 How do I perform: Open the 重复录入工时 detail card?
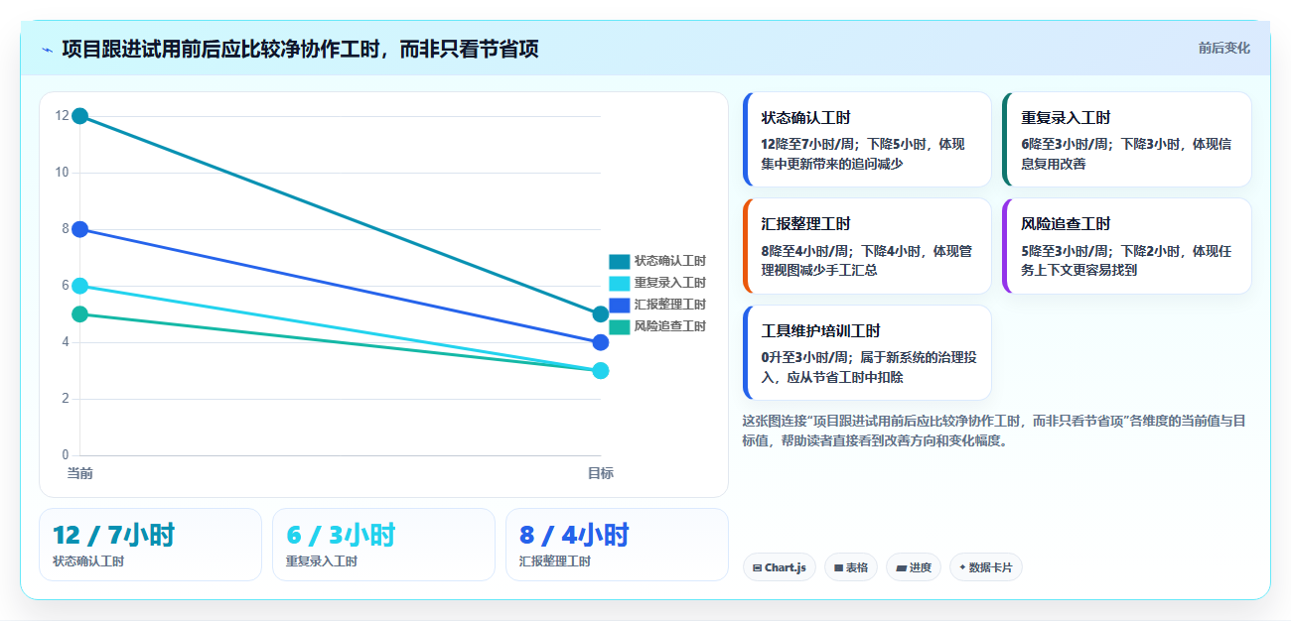tap(1127, 140)
